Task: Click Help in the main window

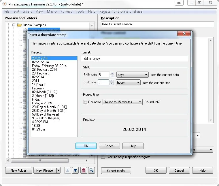Action: pyautogui.click(x=203, y=170)
